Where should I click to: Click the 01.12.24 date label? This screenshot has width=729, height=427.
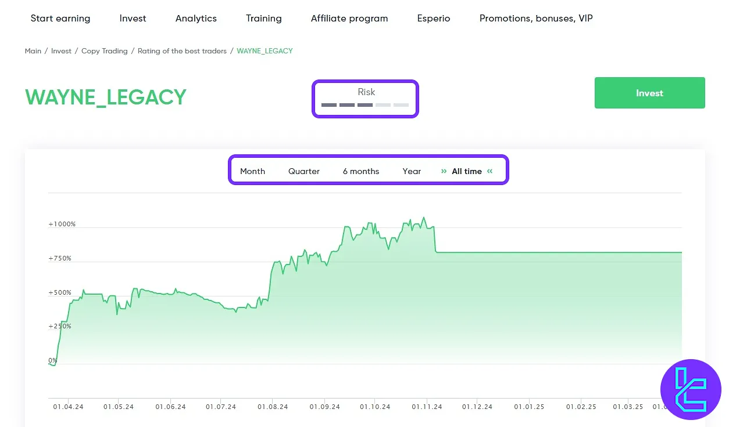coord(477,407)
